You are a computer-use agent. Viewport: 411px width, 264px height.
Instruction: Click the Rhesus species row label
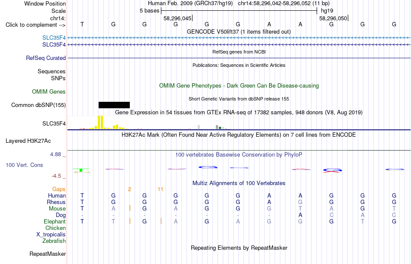tap(56, 202)
